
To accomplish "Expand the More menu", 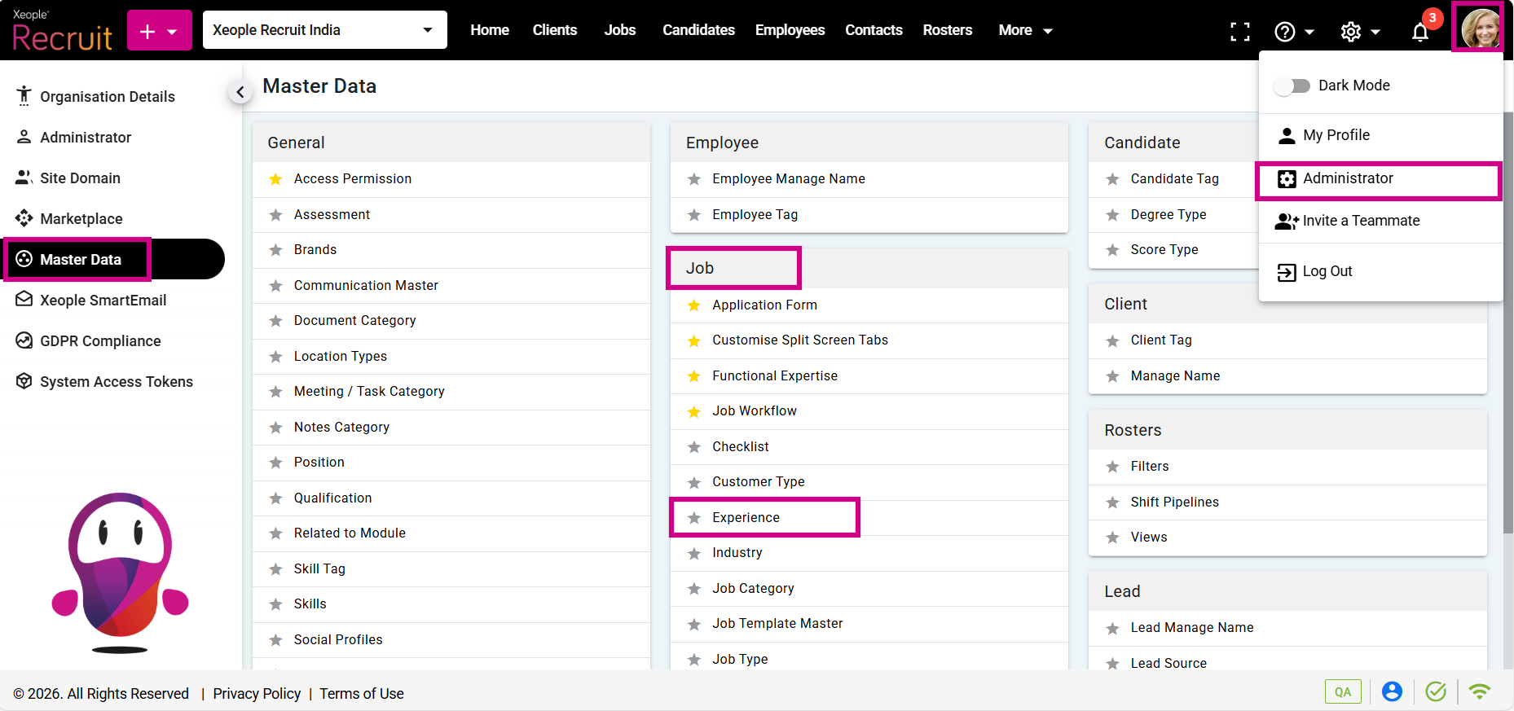I will tap(1025, 30).
